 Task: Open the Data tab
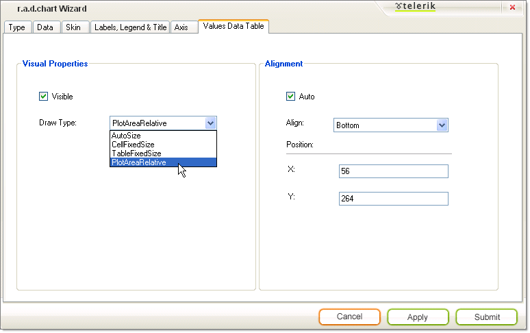pyautogui.click(x=46, y=27)
